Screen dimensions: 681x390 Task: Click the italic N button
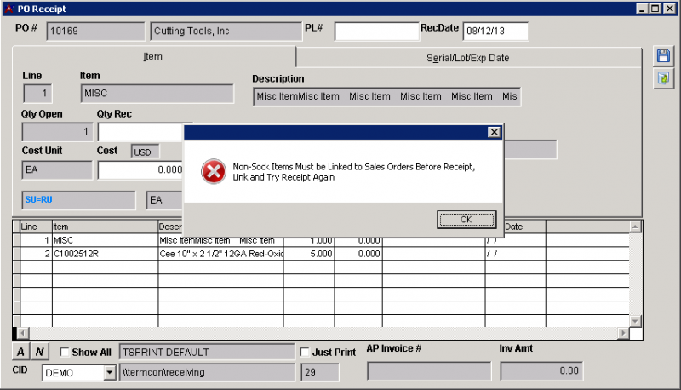pos(40,352)
